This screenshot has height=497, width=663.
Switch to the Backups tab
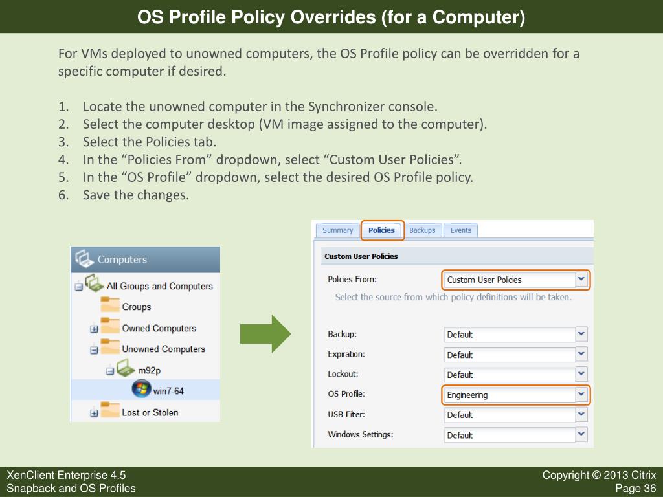(x=422, y=230)
